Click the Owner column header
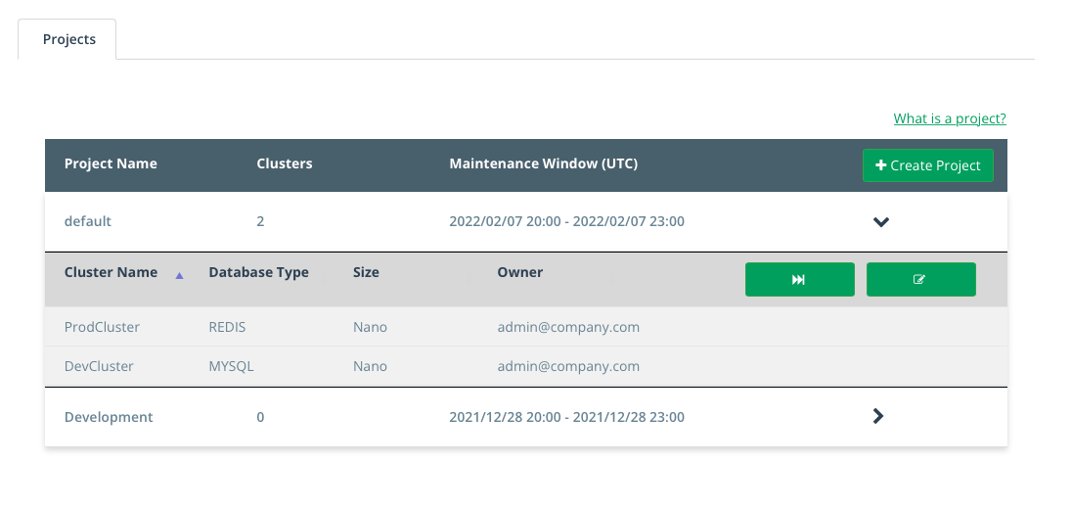The width and height of the screenshot is (1072, 509). (x=520, y=272)
